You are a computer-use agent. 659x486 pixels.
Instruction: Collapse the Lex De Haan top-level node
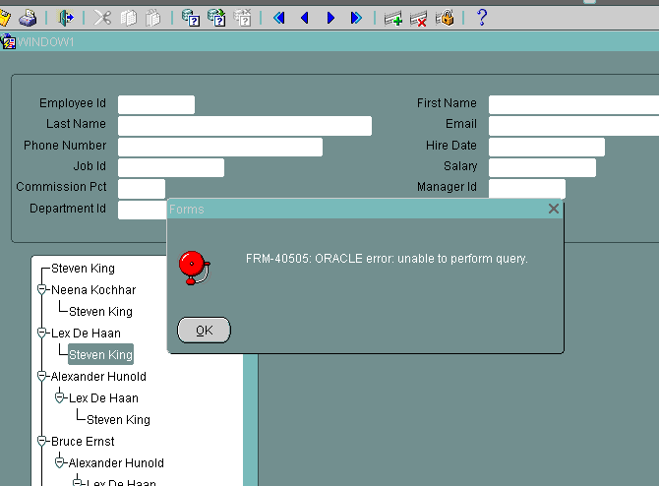[x=42, y=334]
